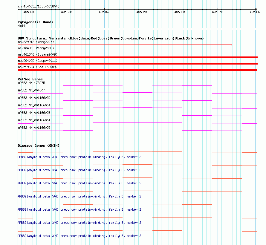The image size is (266, 245).
Task: Select the 40535k ruler tick label
Action: click(x=142, y=12)
